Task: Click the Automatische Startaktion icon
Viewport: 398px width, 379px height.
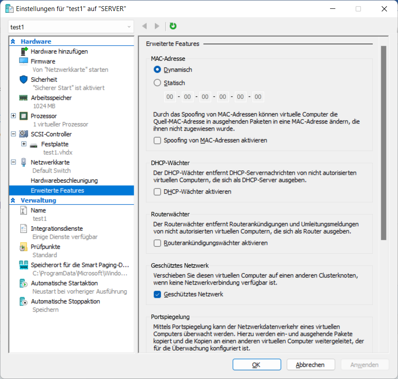Action: (x=23, y=283)
